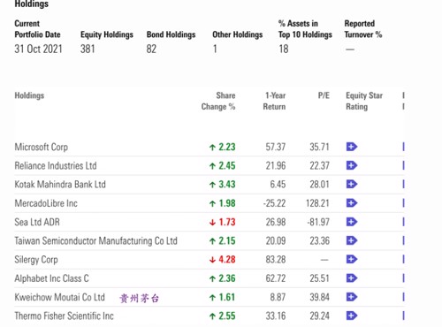Click Silergy 1-year return 83.28

(x=276, y=260)
